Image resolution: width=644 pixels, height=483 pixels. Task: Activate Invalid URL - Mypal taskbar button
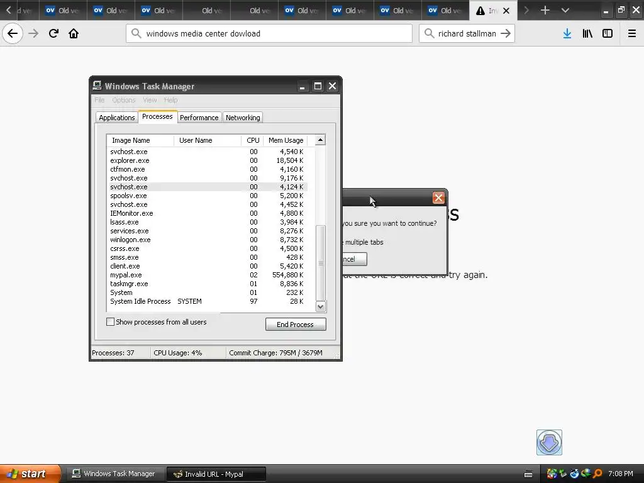click(x=216, y=474)
